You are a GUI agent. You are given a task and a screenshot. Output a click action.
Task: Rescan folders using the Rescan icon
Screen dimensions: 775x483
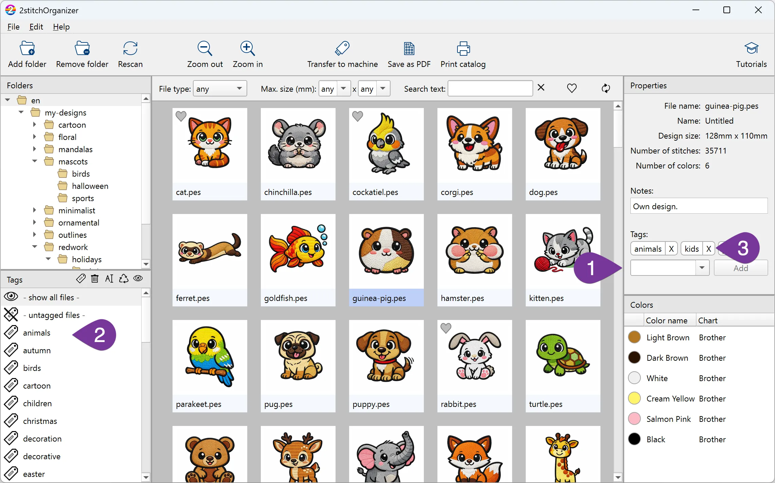pos(130,49)
